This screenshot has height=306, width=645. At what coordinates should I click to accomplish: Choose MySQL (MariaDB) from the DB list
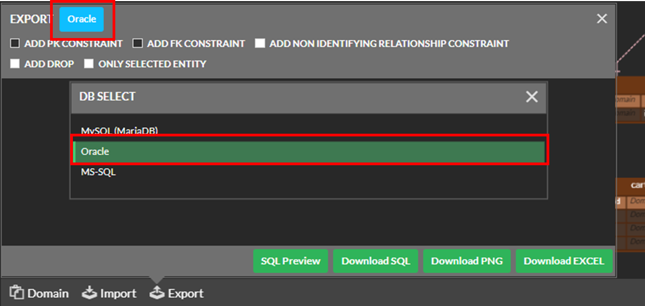[x=309, y=131]
